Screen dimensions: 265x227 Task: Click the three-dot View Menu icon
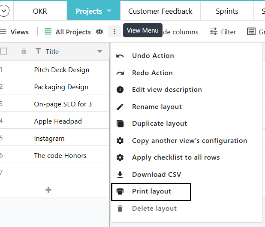pos(114,31)
